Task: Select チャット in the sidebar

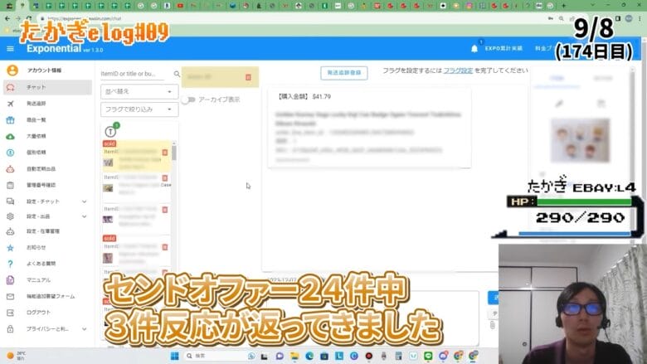Action: [47, 87]
